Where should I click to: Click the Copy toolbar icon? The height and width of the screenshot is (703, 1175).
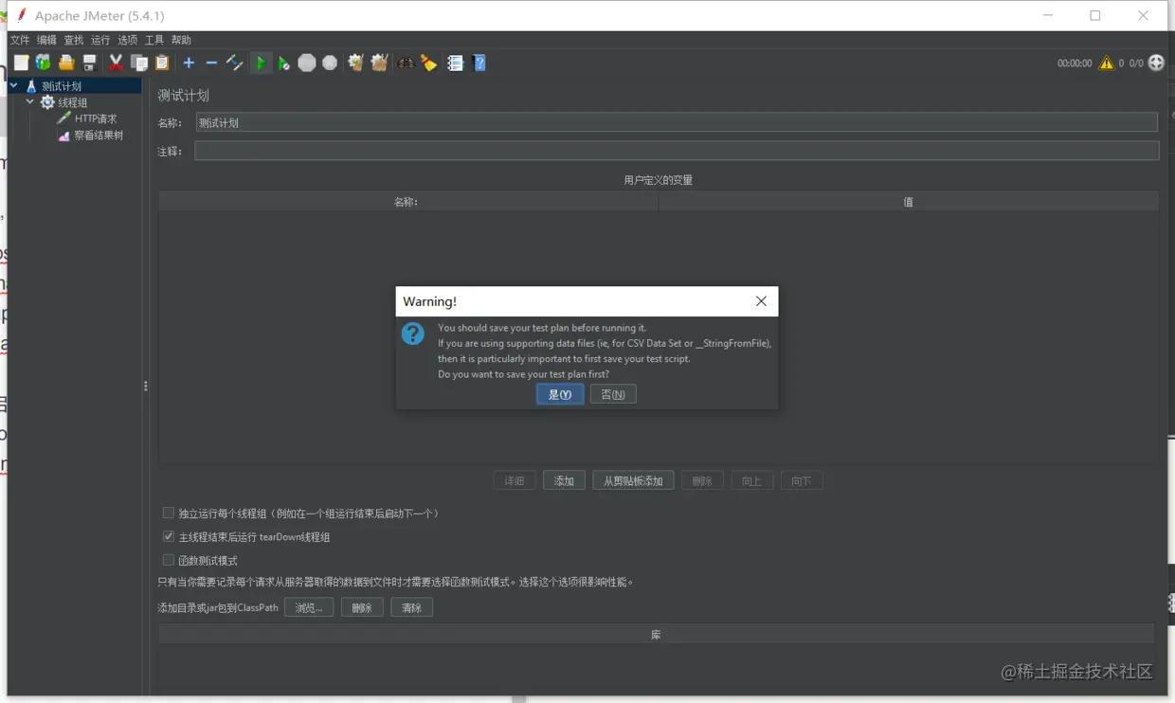pos(139,63)
